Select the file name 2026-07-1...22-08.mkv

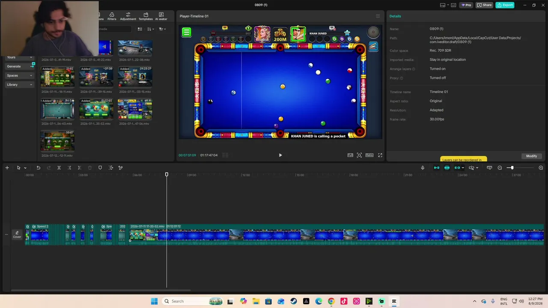(135, 60)
